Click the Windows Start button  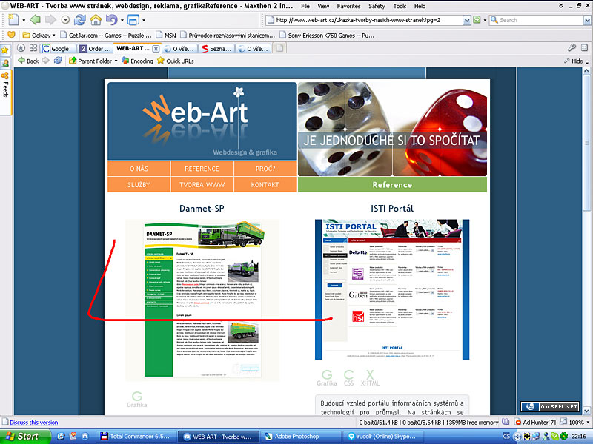[25, 436]
